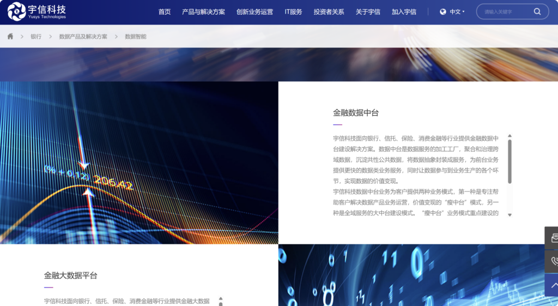Open 首页 in the navigation

pyautogui.click(x=165, y=12)
